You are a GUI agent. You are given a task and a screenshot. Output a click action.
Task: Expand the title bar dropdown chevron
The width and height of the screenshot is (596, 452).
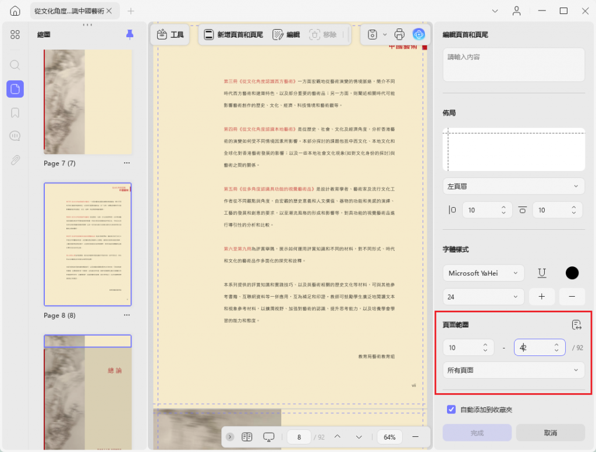pos(495,11)
